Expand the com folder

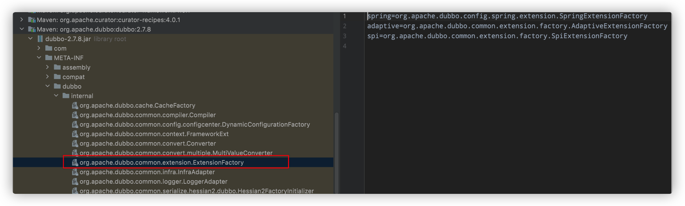(39, 48)
